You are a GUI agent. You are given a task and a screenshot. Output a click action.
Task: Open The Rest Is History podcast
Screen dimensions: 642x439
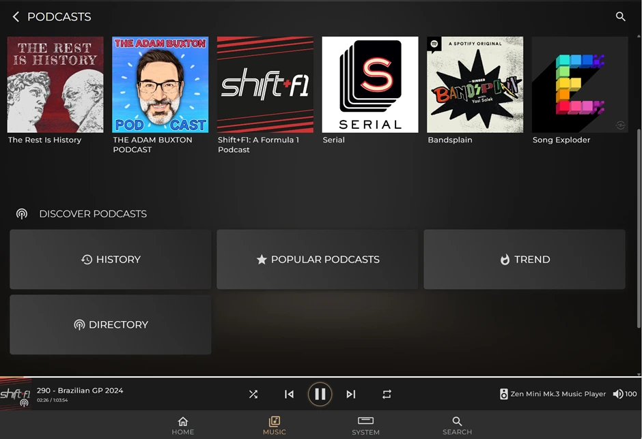[55, 85]
